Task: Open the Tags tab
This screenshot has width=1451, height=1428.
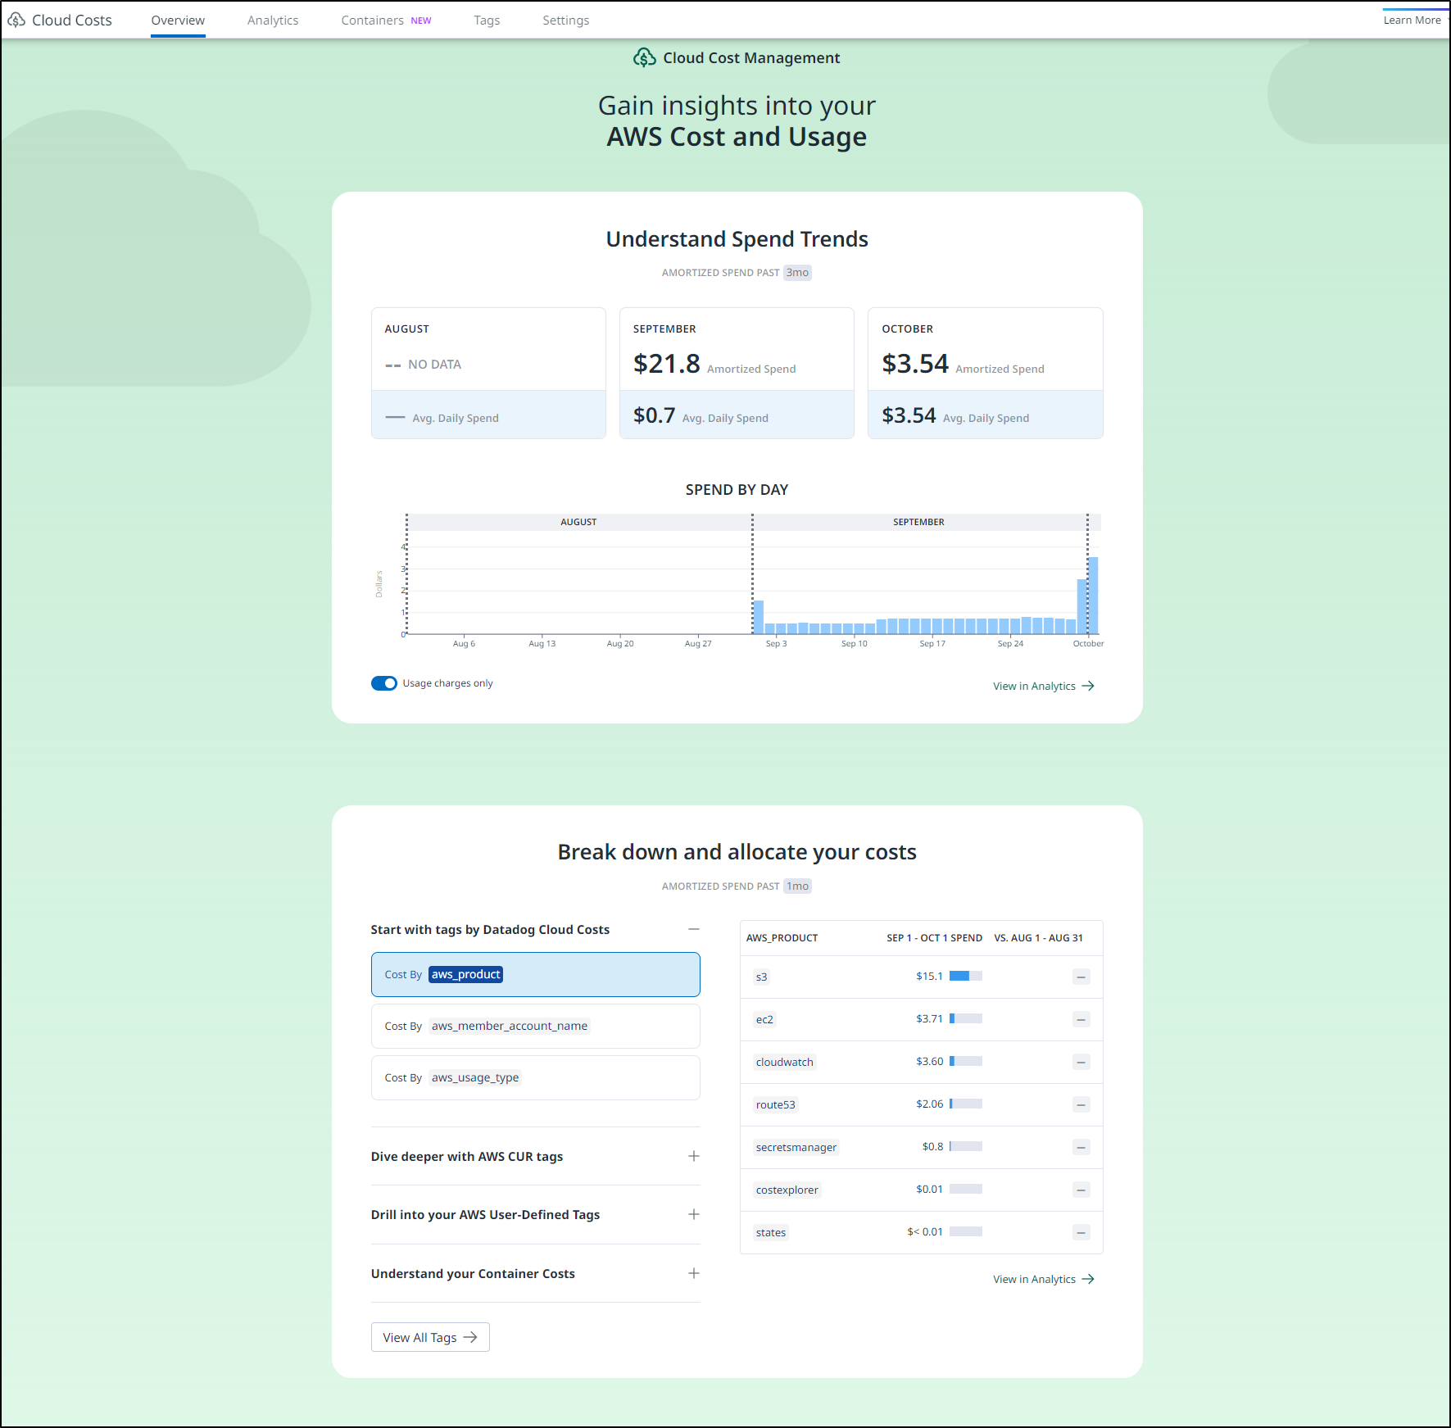Action: coord(487,20)
